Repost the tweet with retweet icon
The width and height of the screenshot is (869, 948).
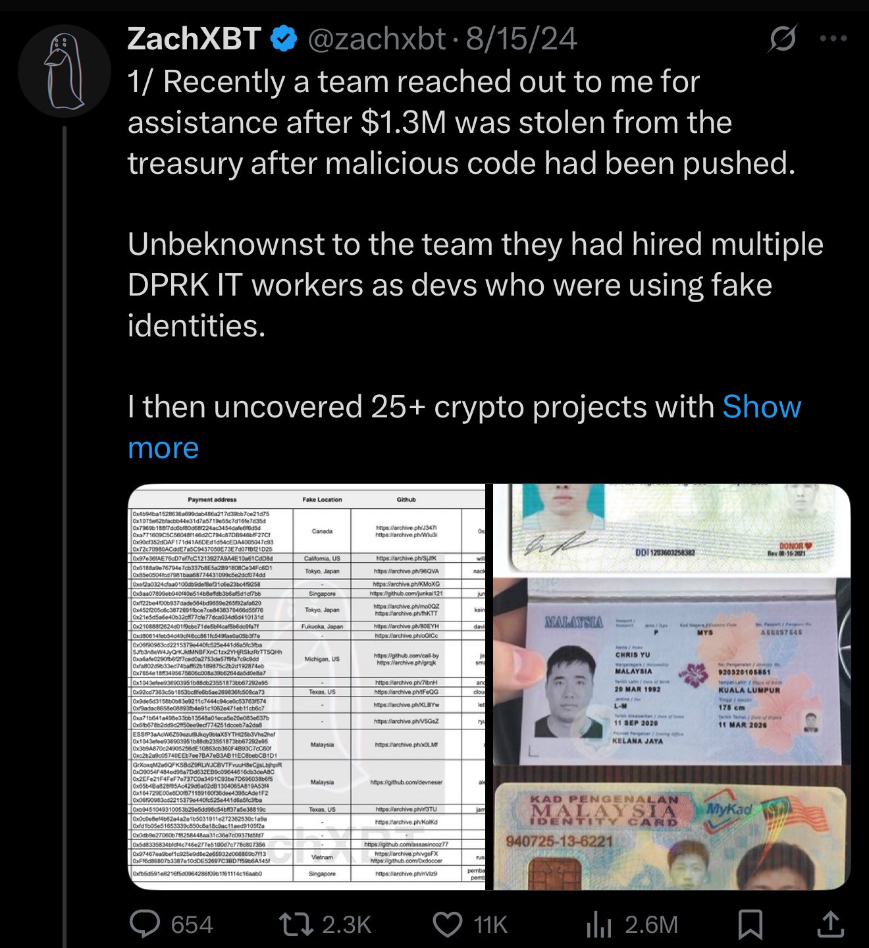click(x=296, y=924)
